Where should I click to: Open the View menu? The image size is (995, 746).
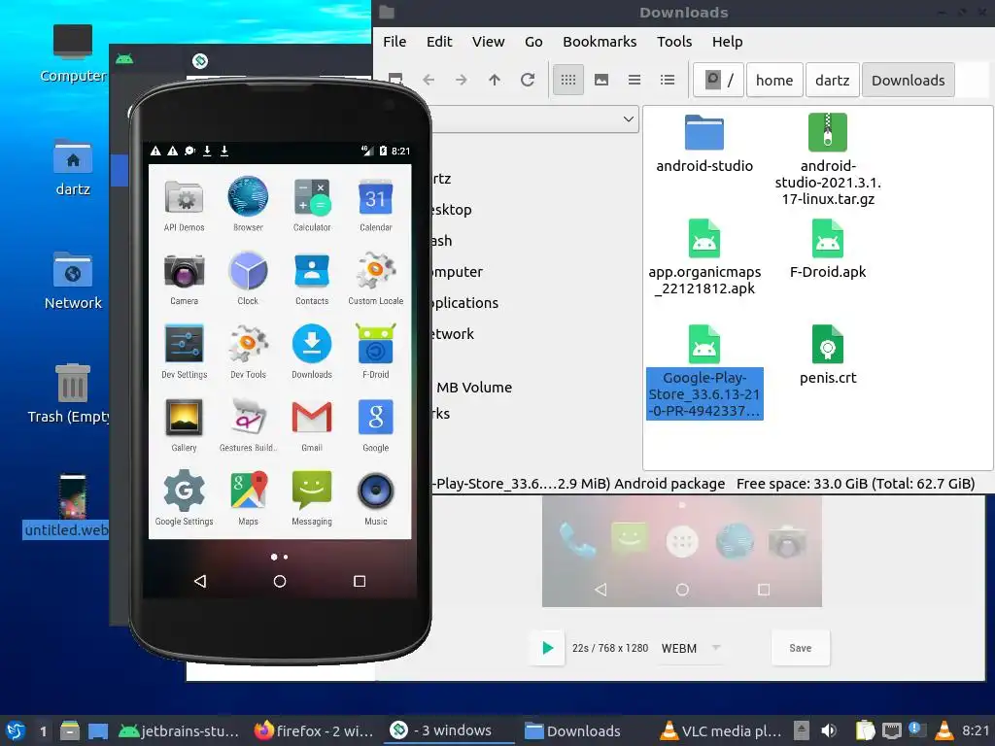488,42
